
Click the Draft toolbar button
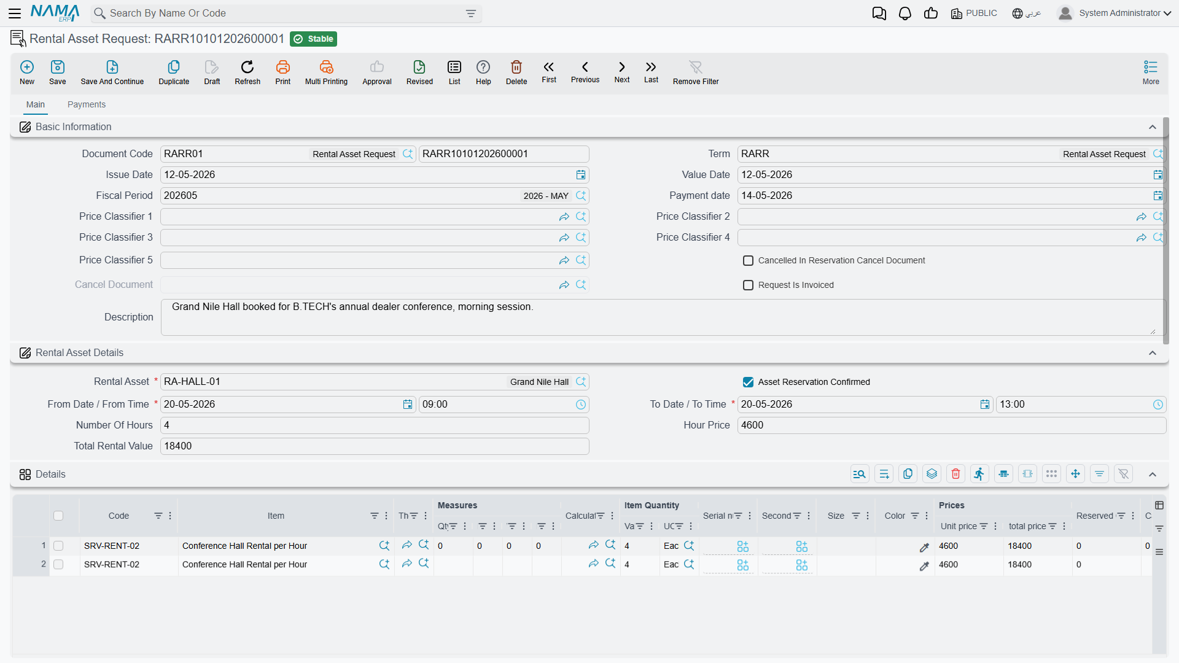coord(212,72)
